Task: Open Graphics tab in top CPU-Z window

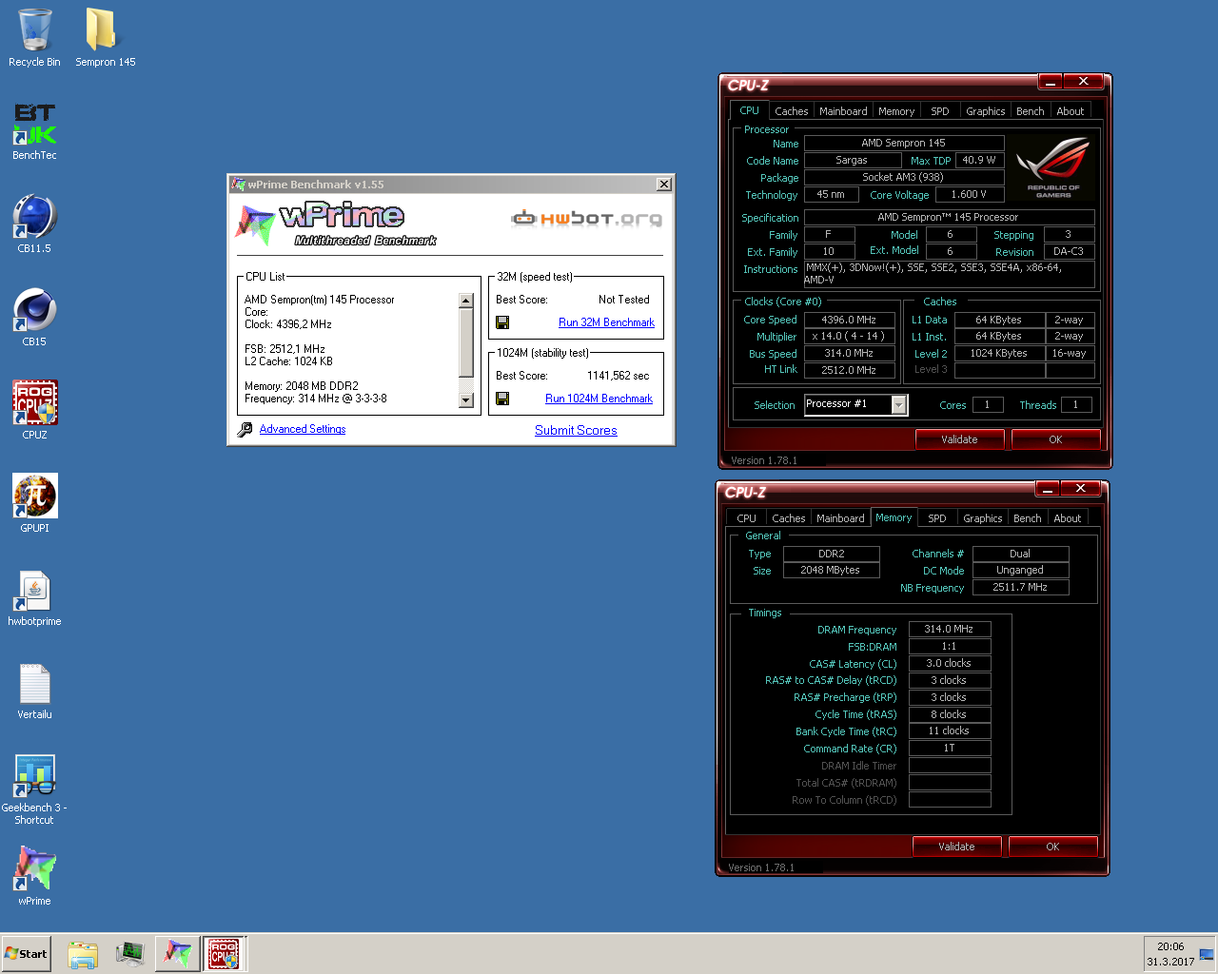Action: (985, 111)
